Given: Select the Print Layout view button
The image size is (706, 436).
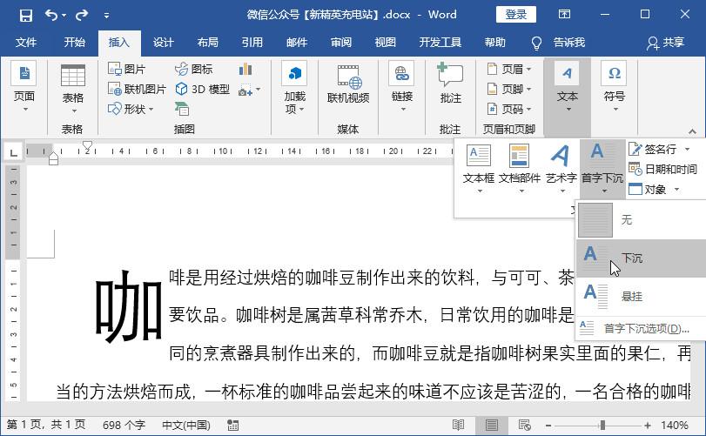Looking at the screenshot, I should (x=491, y=425).
